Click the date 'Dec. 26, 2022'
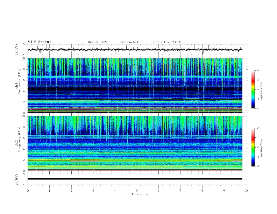Screen dimensions: 277x214 point(98,42)
